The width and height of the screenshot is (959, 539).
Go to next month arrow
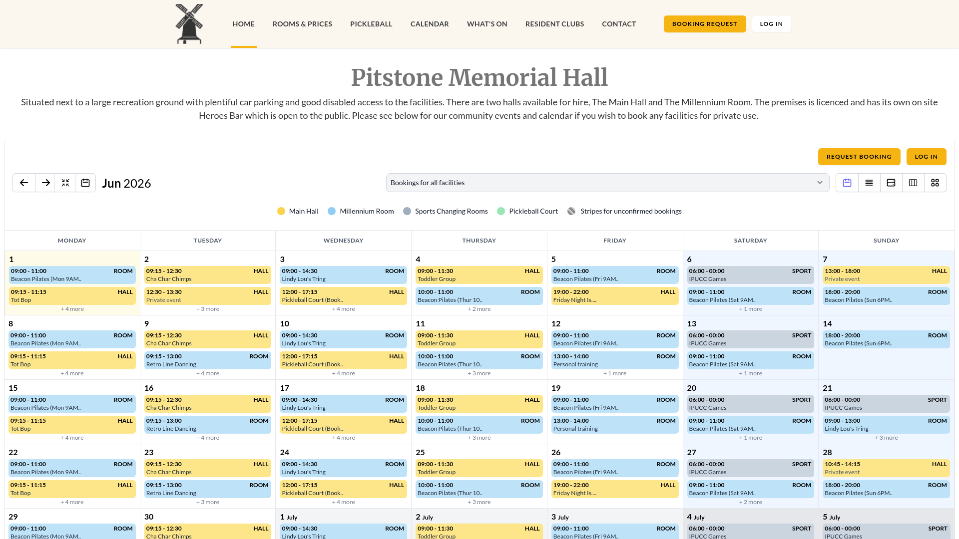45,183
